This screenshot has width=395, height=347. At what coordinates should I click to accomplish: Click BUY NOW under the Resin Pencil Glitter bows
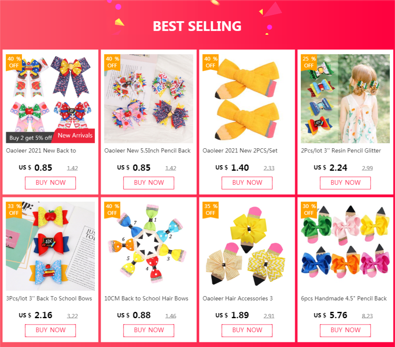(345, 183)
